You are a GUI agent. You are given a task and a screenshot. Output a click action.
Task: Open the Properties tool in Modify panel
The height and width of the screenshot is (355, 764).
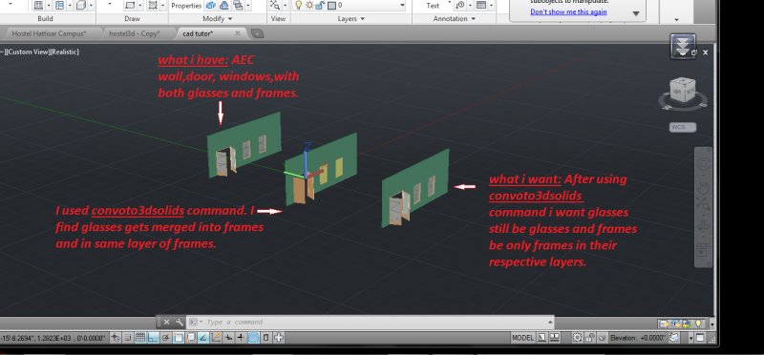[x=186, y=6]
